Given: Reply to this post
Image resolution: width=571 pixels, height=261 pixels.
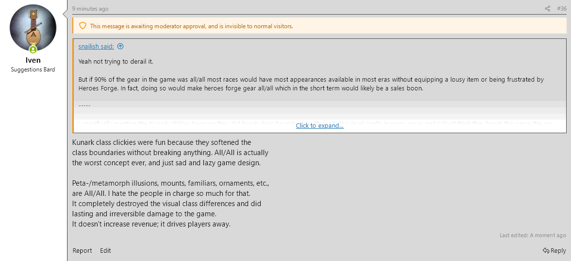Looking at the screenshot, I should (x=554, y=250).
